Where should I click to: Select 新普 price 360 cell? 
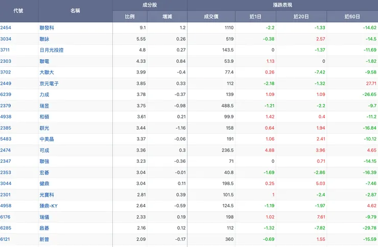click(229, 239)
